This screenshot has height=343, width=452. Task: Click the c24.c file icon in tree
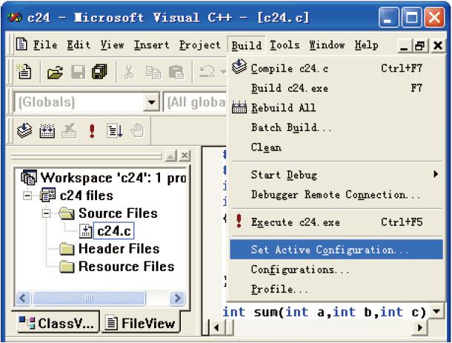pos(86,231)
